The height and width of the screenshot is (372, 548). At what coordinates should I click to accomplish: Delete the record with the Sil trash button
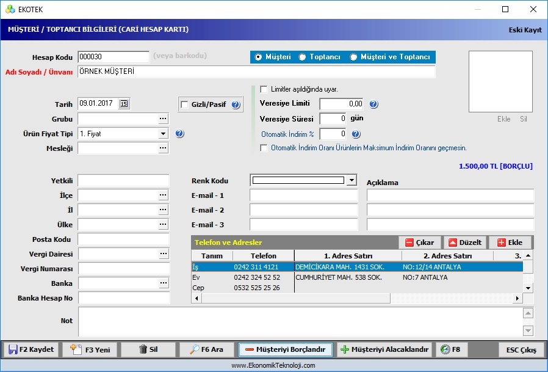[x=148, y=349]
